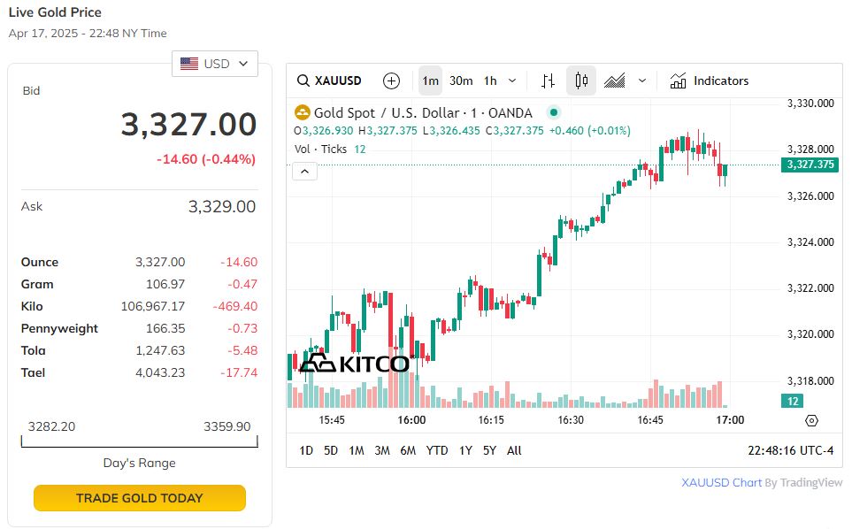Click the symbol search magnifier icon
Viewport: 852px width, 529px height.
click(303, 80)
